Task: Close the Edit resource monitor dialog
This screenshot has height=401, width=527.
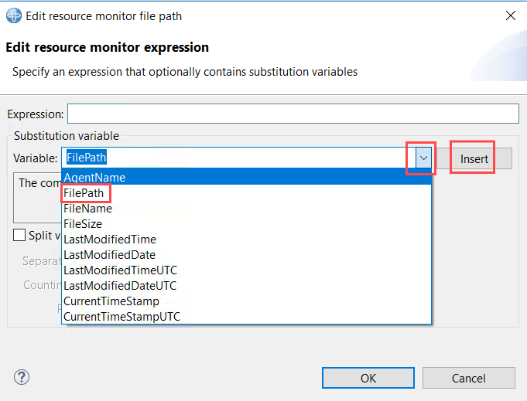Action: [x=511, y=15]
